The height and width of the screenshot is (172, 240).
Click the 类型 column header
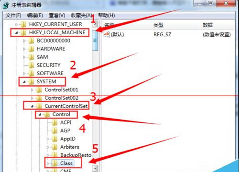point(158,25)
